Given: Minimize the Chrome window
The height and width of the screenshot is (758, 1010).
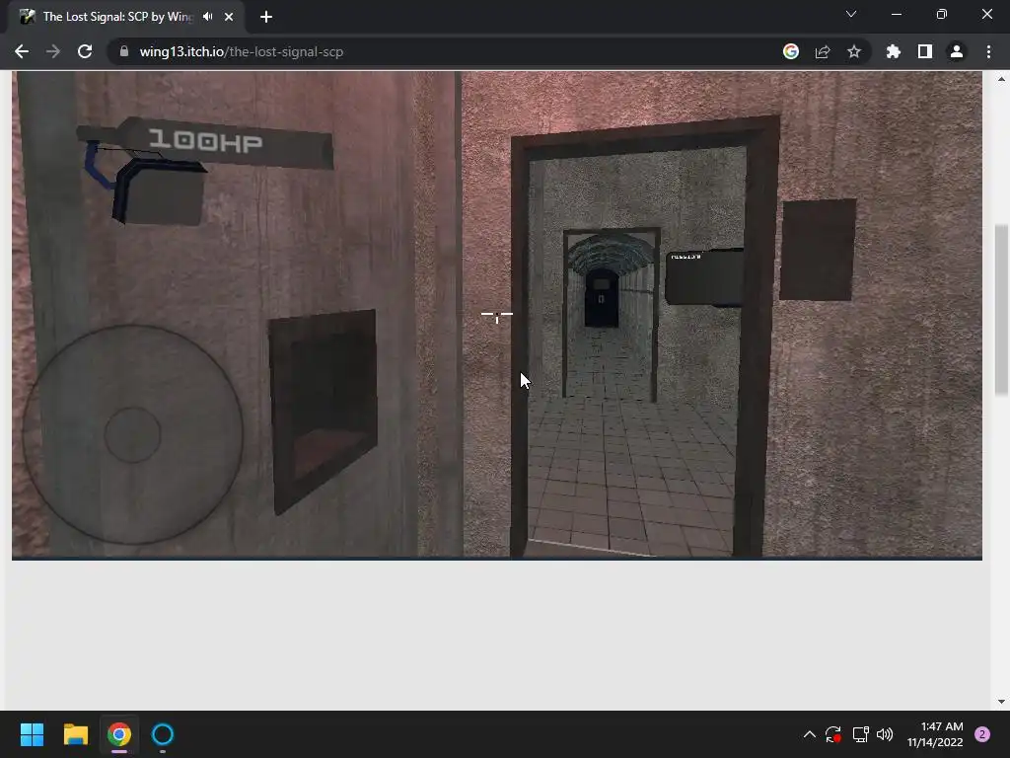Looking at the screenshot, I should (x=896, y=14).
